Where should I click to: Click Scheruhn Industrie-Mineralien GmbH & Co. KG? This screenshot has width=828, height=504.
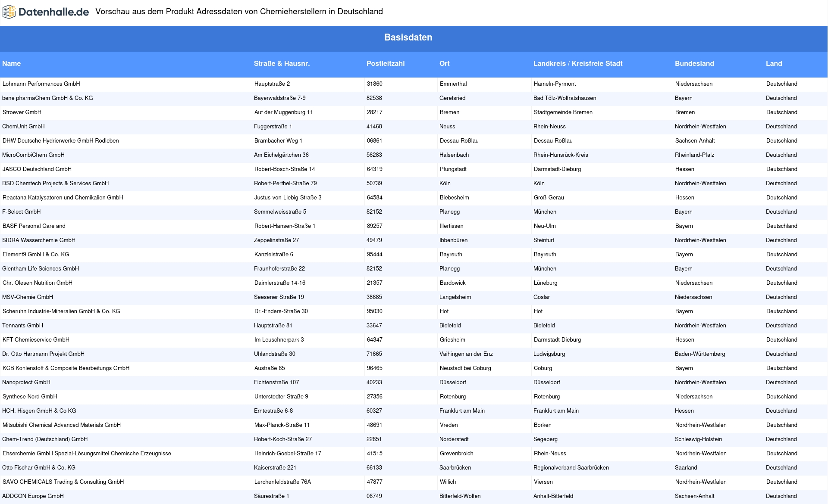point(61,311)
